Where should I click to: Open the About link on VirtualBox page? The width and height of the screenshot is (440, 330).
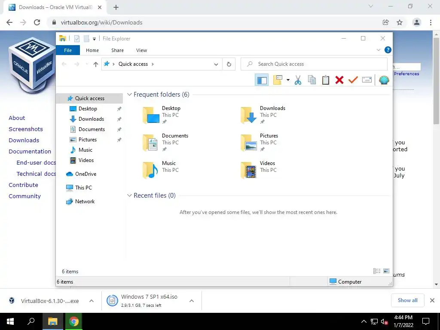[x=17, y=118]
